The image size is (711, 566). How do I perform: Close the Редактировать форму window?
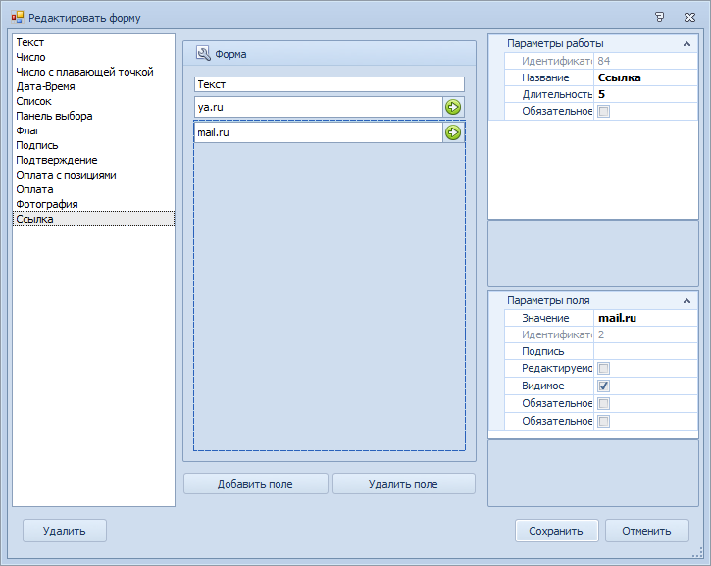point(689,17)
